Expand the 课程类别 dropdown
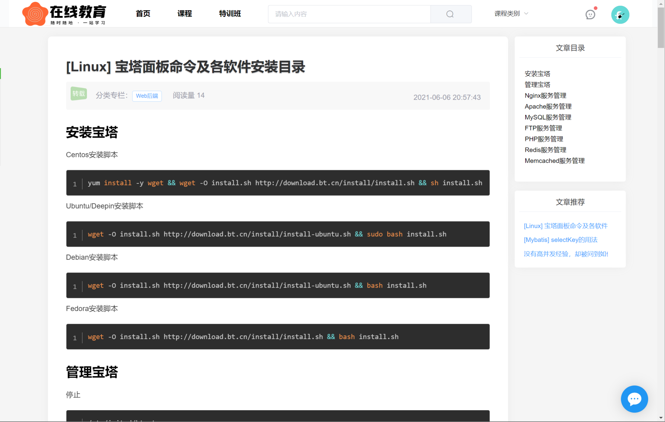Screen dimensions: 665x422 [x=507, y=14]
